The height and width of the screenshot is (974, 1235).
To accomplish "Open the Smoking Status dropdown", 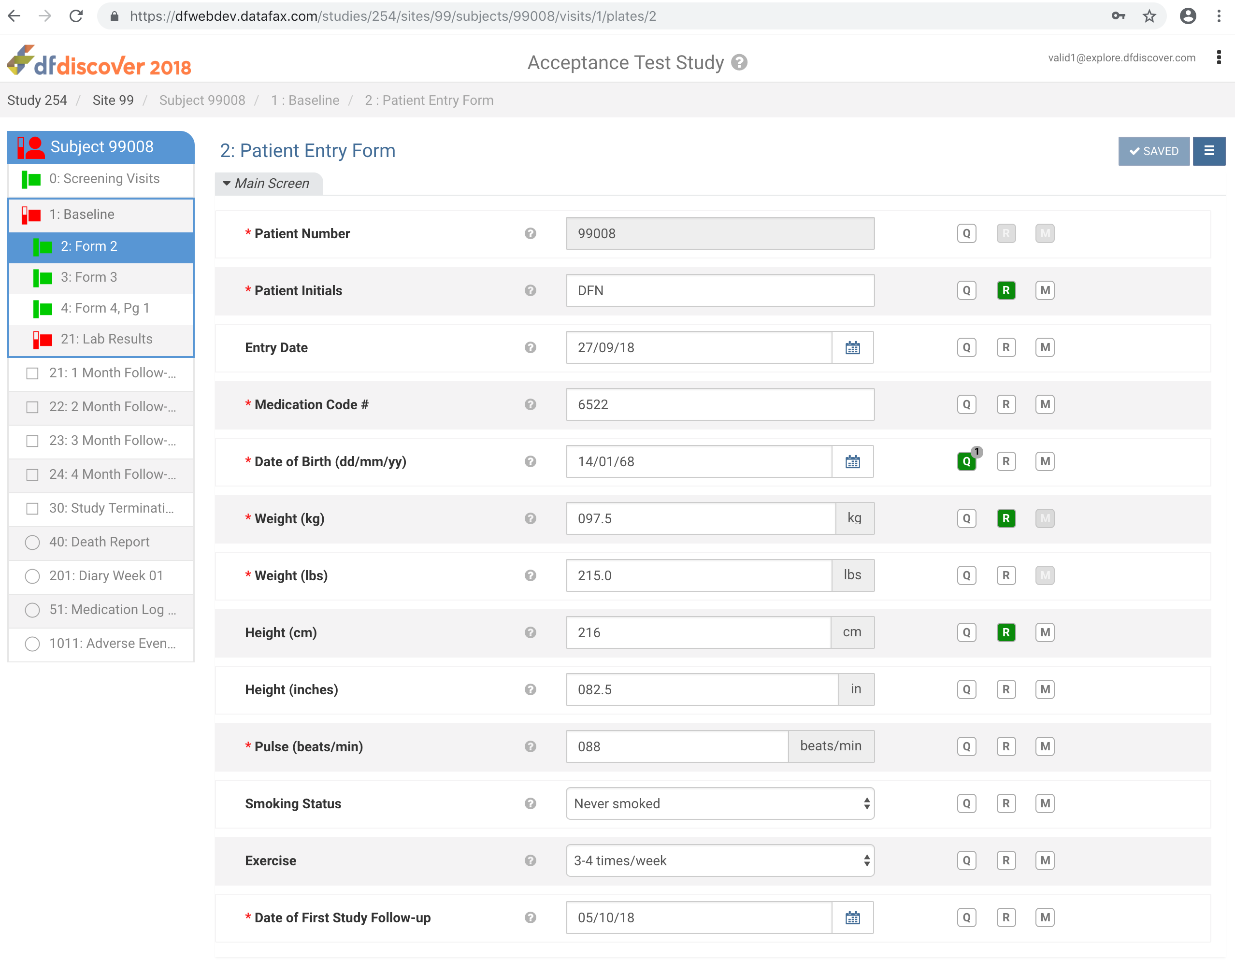I will click(x=719, y=803).
